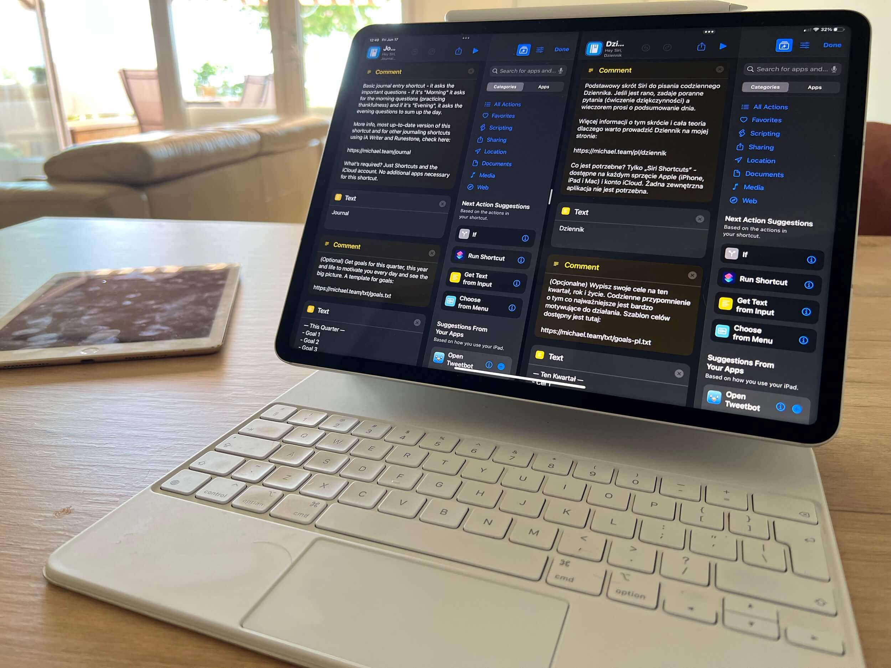891x668 pixels.
Task: Click Done button in left shortcut panel
Action: click(561, 48)
